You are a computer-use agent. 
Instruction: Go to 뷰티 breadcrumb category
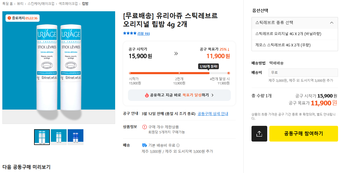[20, 4]
